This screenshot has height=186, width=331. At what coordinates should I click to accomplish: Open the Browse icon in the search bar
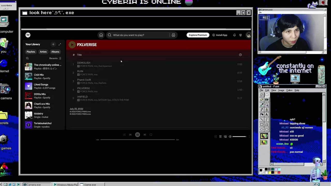tap(173, 35)
